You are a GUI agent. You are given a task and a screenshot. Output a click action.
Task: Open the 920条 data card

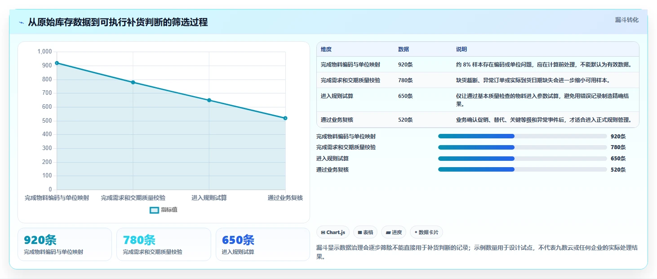65,244
